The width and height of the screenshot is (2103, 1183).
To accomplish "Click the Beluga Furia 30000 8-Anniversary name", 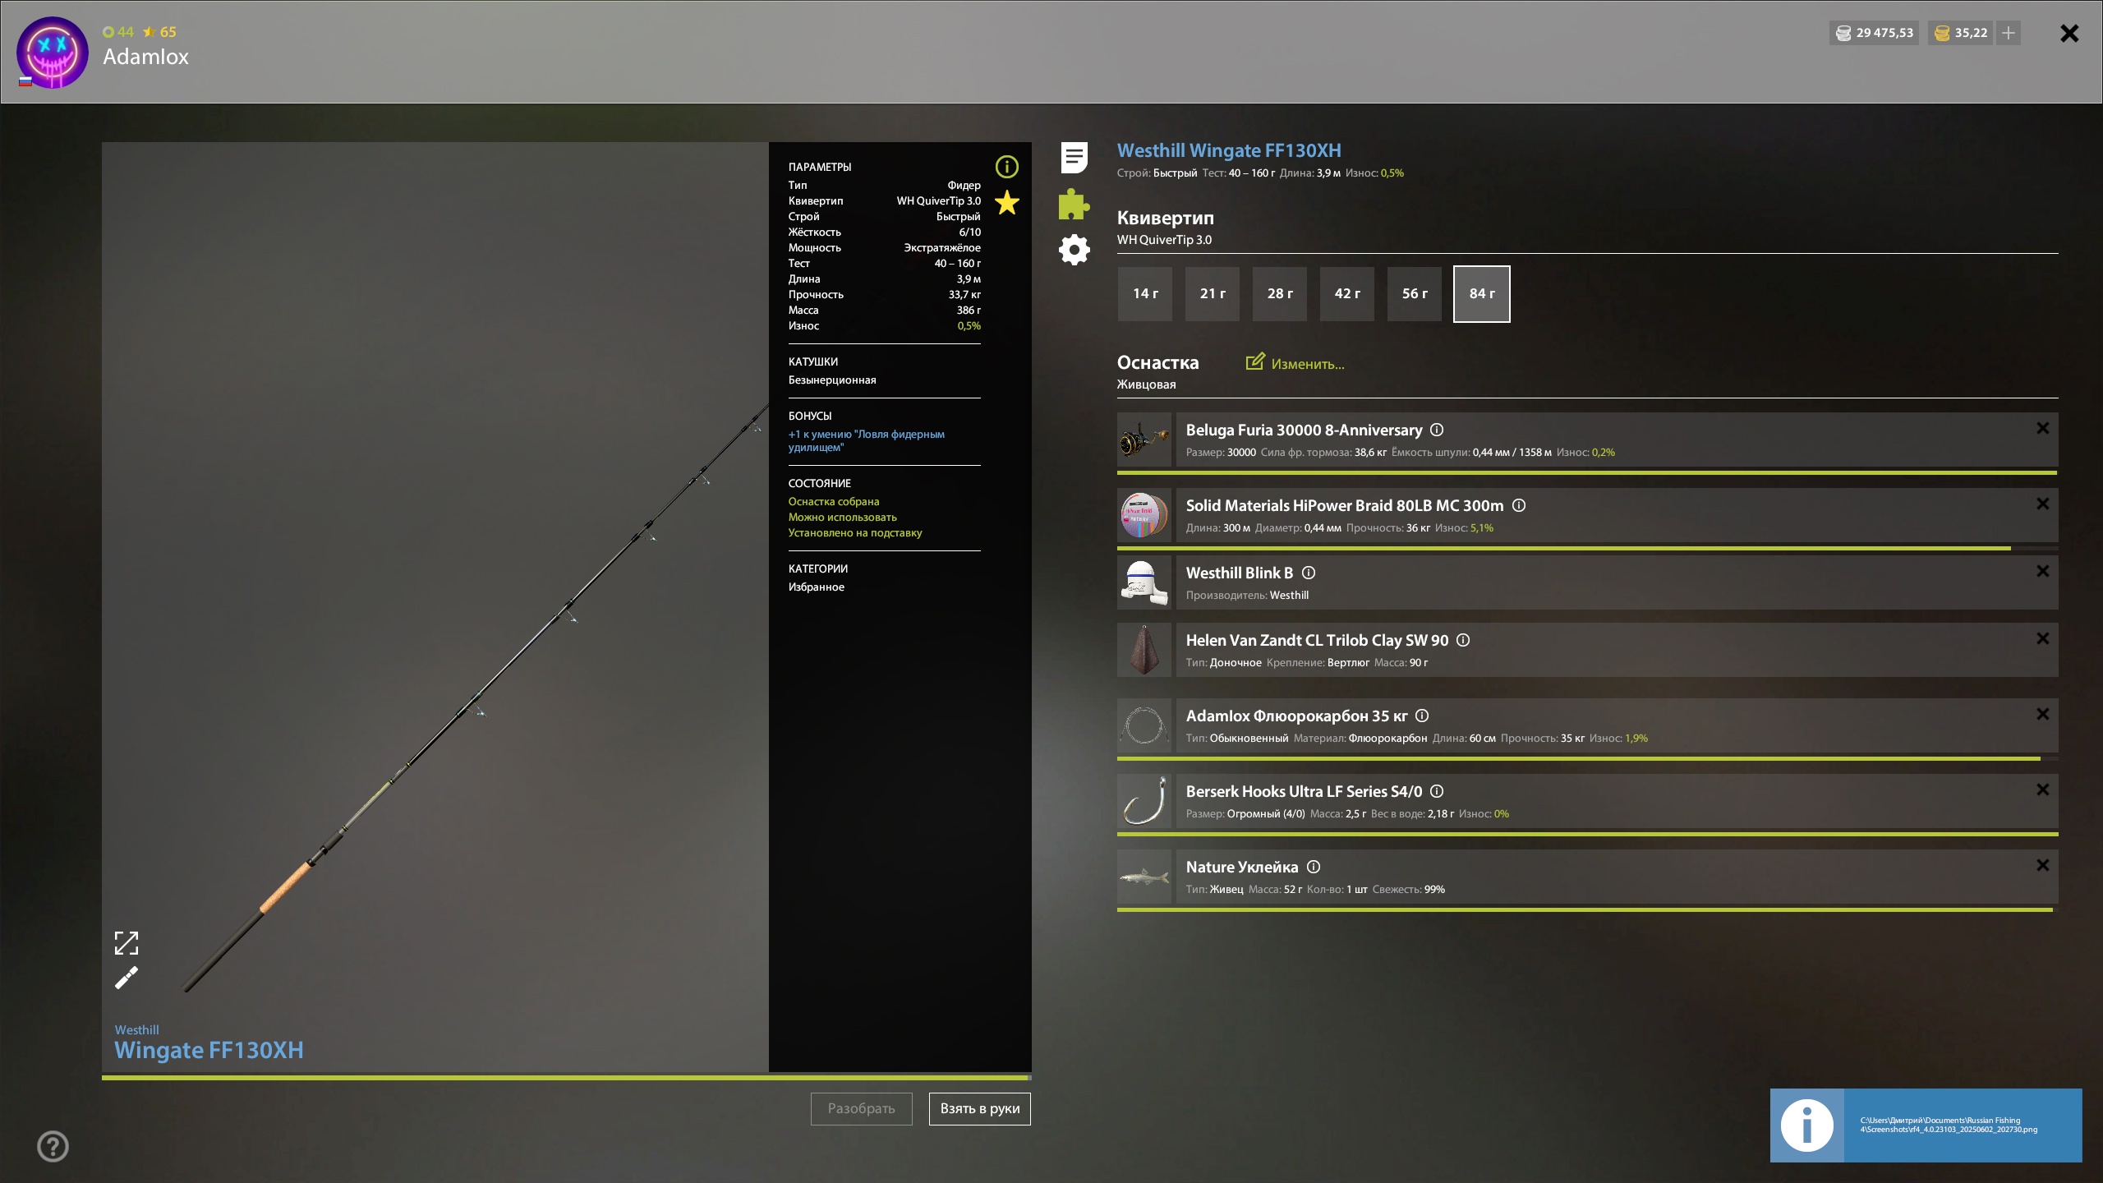I will coord(1304,430).
